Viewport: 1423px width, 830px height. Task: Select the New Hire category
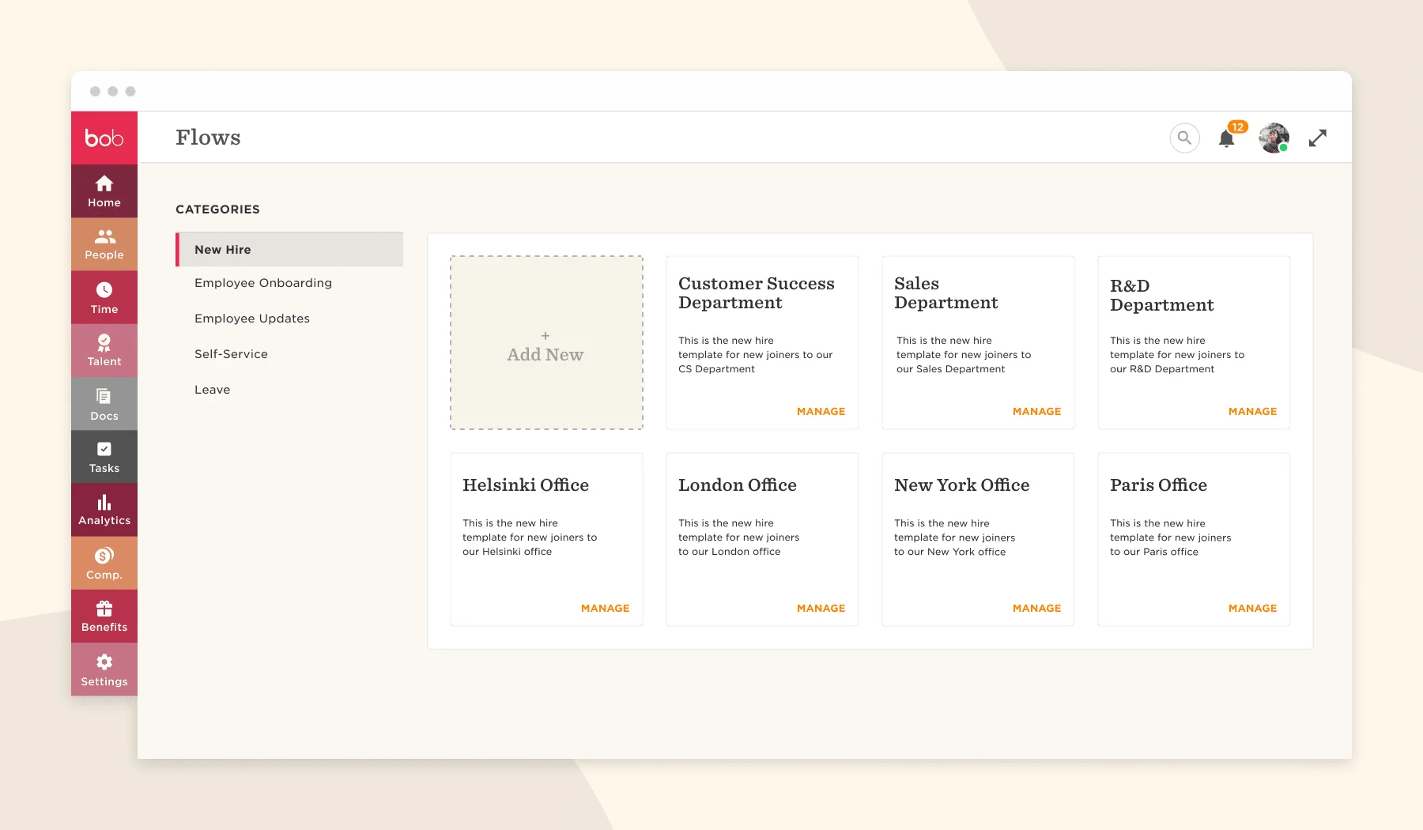tap(289, 249)
